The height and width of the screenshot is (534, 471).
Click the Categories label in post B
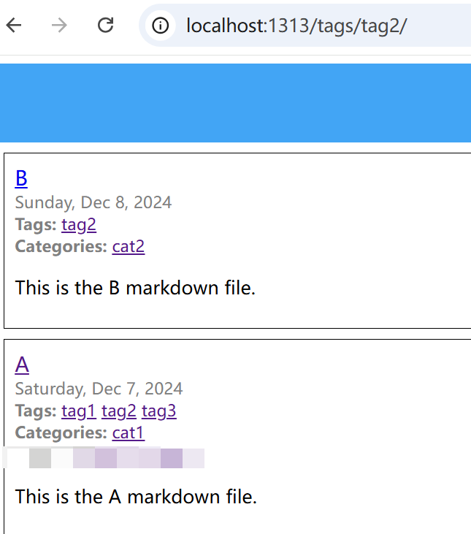tap(61, 247)
